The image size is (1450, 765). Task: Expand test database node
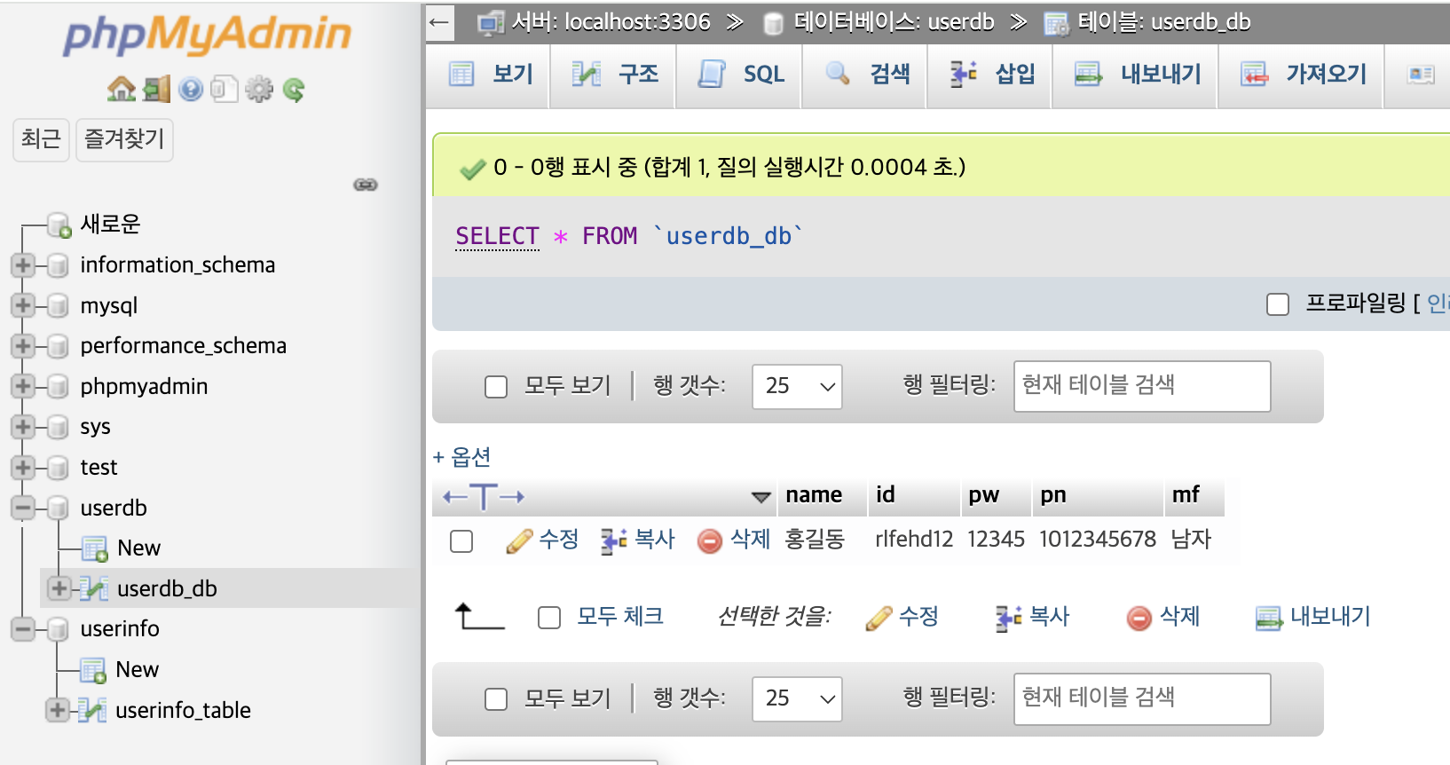[23, 467]
